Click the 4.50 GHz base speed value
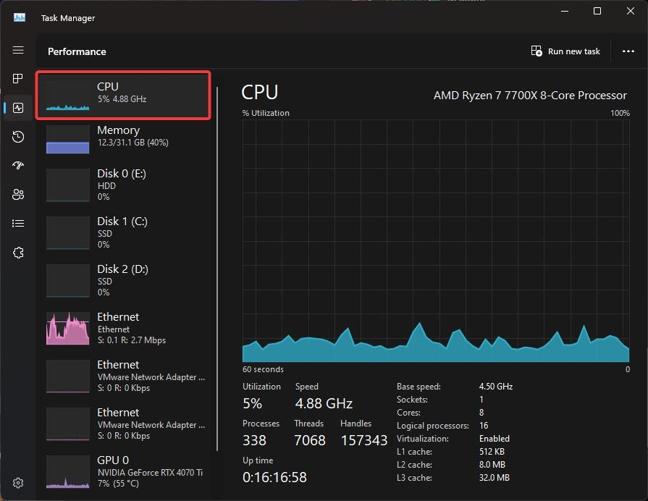This screenshot has width=648, height=501. (x=496, y=387)
